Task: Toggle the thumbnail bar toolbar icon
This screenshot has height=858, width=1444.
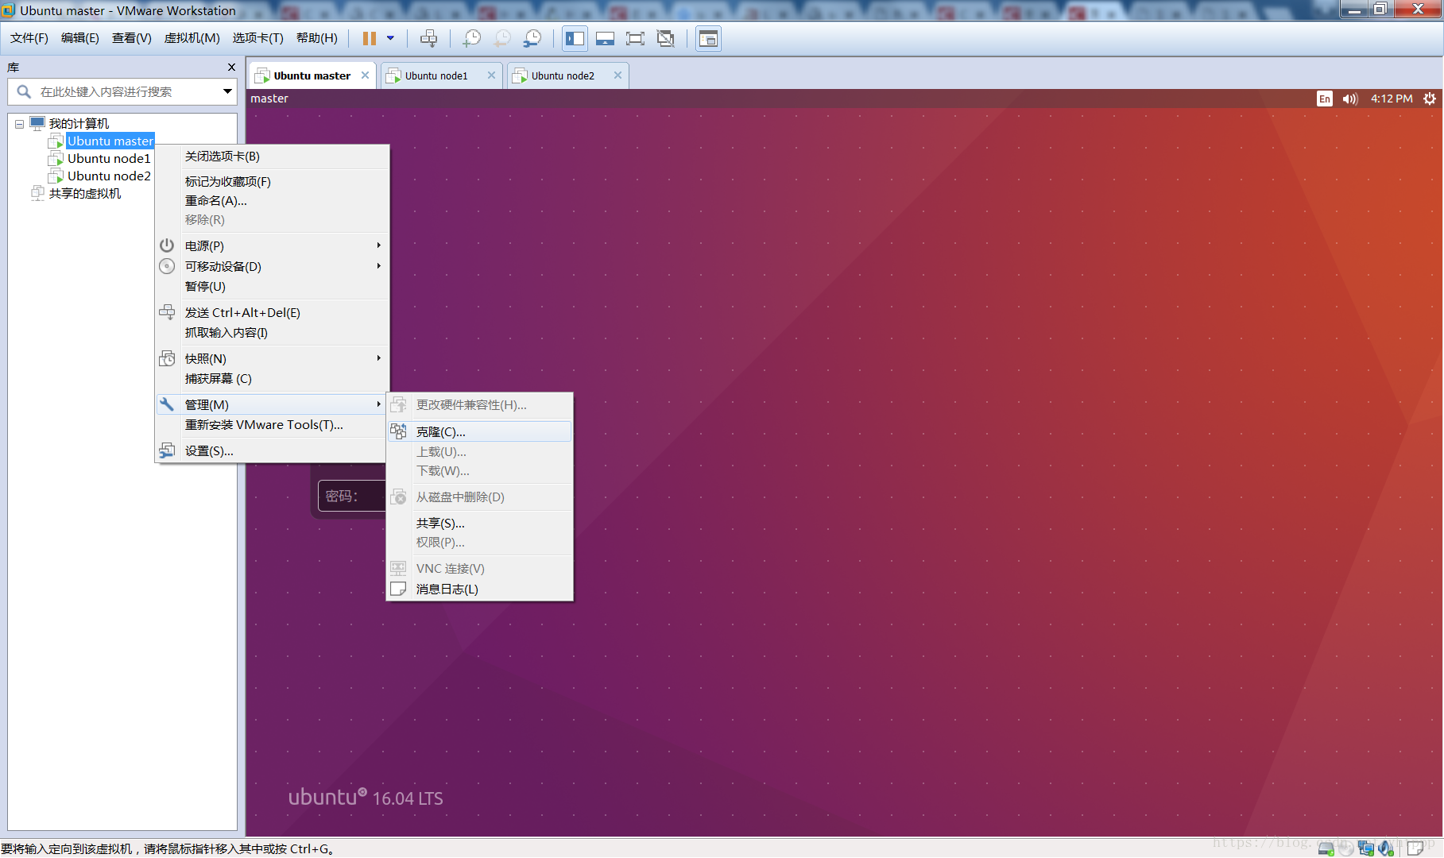Action: point(605,38)
